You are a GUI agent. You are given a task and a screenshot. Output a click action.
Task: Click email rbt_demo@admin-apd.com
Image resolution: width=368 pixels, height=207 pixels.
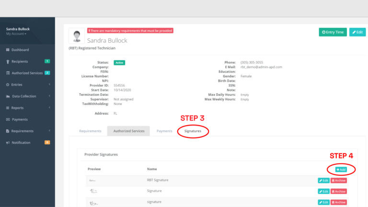261,67
